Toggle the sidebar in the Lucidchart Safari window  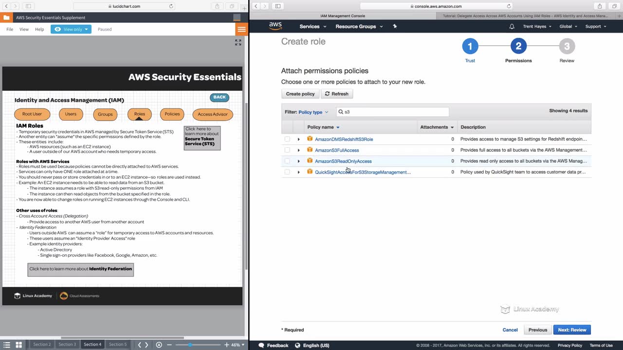pyautogui.click(x=28, y=6)
